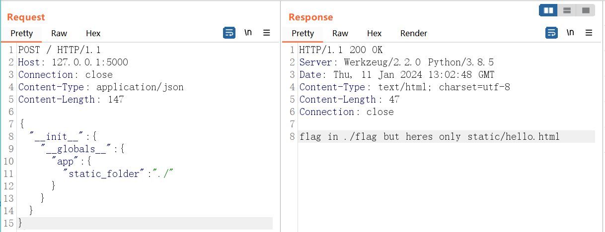Select the Pretty tab in Request
This screenshot has width=605, height=232.
[x=21, y=33]
